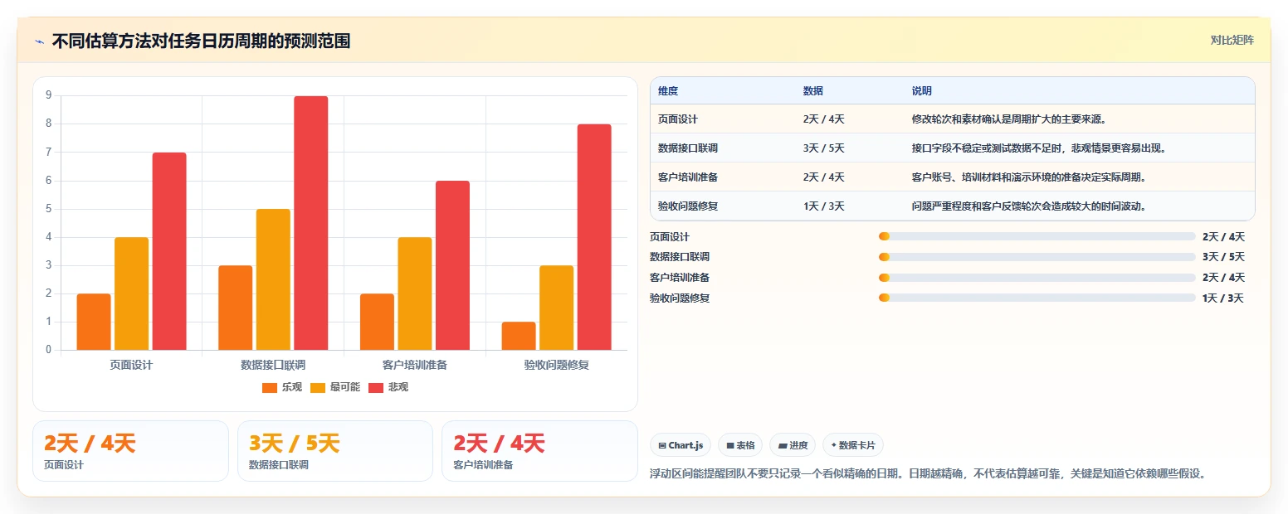Click the 3天 / 5天 cell in the table
Viewport: 1288px width, 514px height.
824,148
